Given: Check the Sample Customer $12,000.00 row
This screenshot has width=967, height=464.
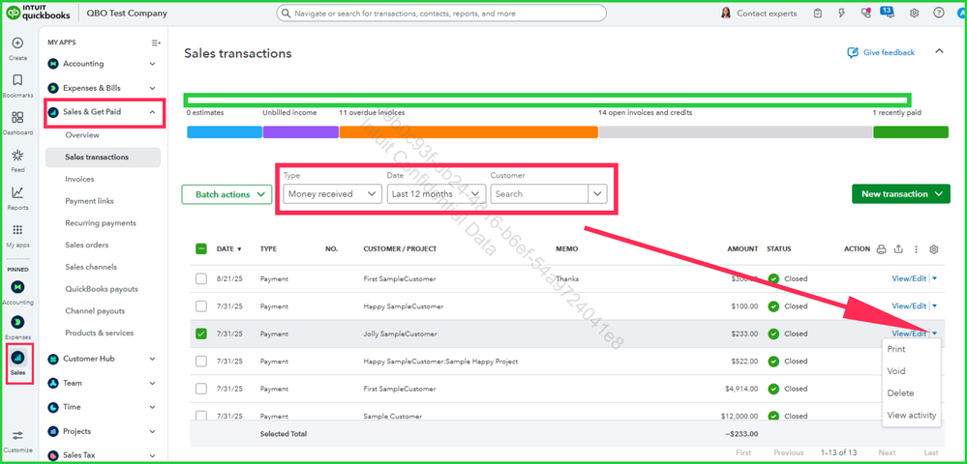Looking at the screenshot, I should pos(201,416).
